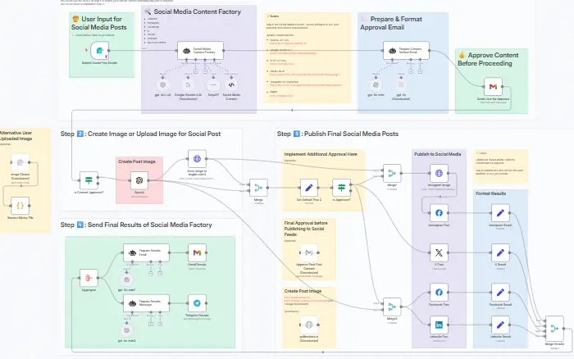Image resolution: width=574 pixels, height=359 pixels.
Task: Select the pink Create Post Image sticky note
Action: click(139, 180)
